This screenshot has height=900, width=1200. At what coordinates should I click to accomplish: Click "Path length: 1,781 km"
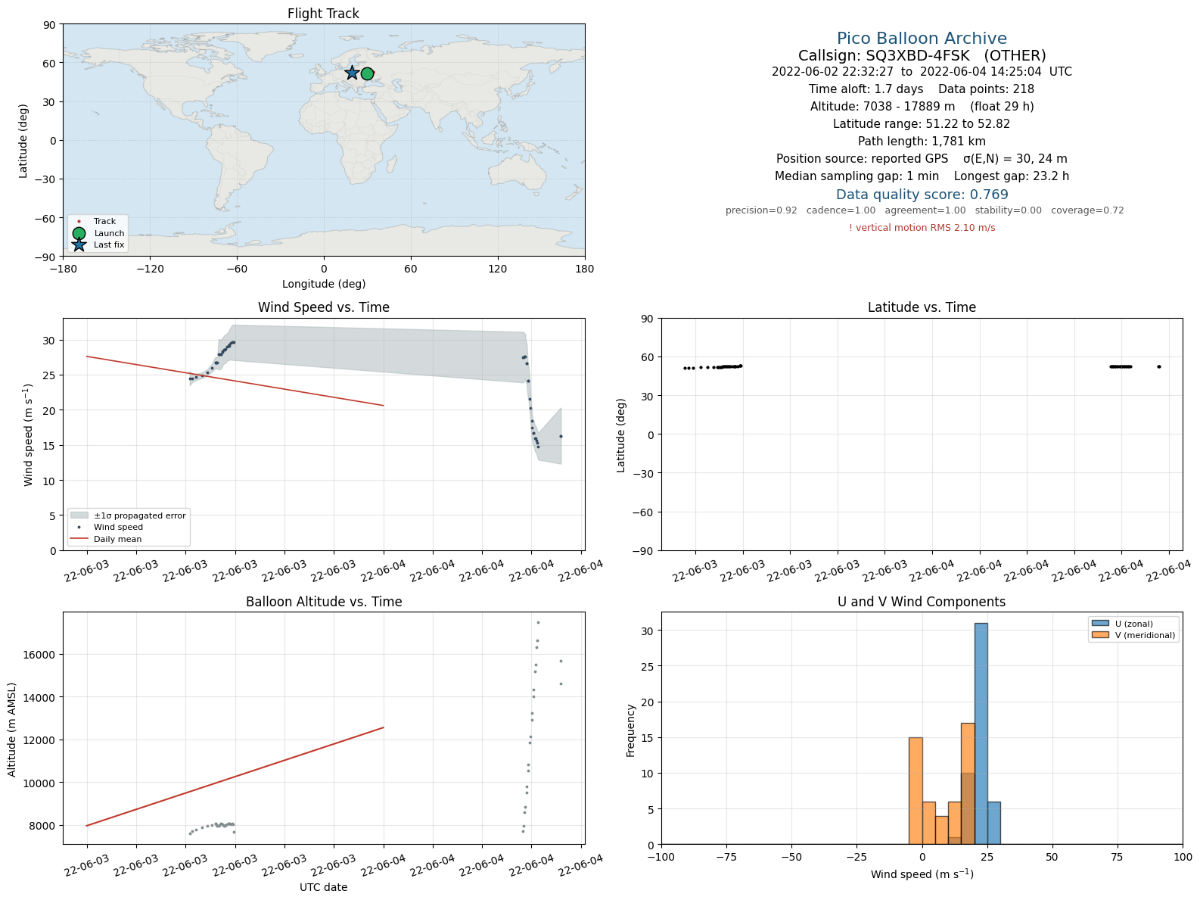[x=922, y=142]
